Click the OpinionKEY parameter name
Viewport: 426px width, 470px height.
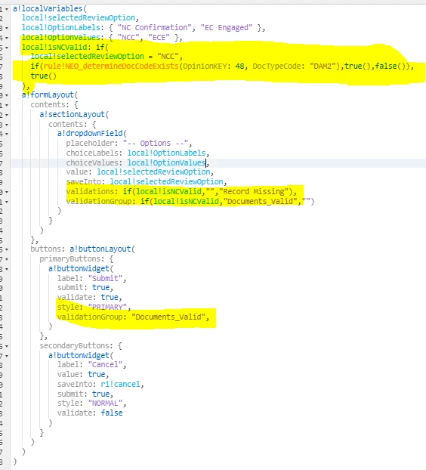205,66
